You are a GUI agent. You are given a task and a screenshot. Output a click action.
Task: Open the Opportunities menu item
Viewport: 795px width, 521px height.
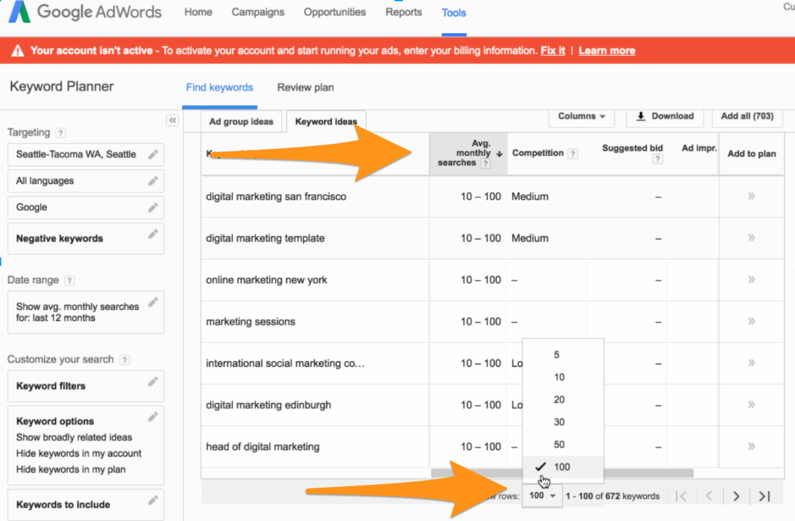[335, 12]
